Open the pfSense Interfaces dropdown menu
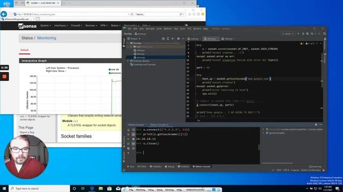343x192 pixels. pos(61,26)
